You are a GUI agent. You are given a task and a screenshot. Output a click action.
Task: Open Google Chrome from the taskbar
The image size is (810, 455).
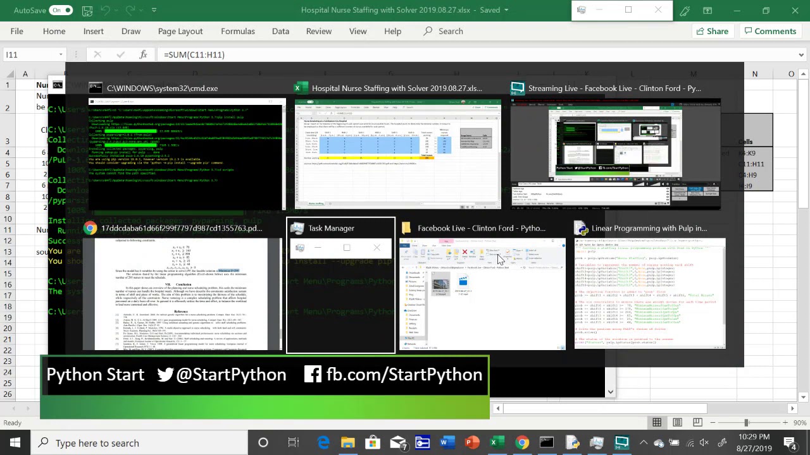pos(521,442)
